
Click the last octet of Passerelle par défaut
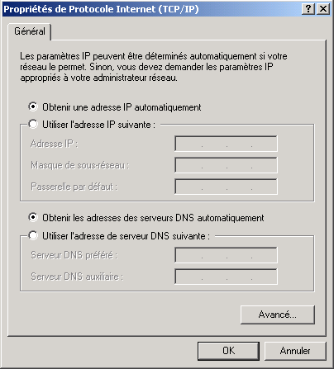pos(264,187)
